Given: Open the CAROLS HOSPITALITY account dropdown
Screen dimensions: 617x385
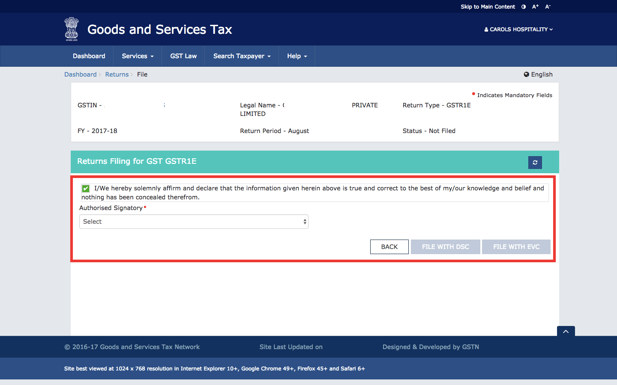Looking at the screenshot, I should (x=518, y=29).
